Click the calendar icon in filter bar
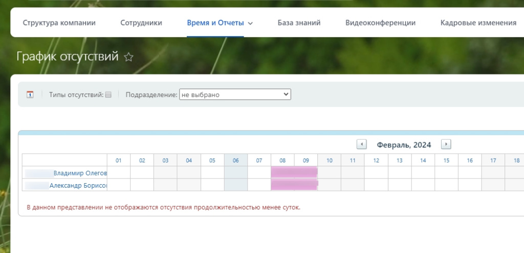This screenshot has height=253, width=524. tap(30, 94)
